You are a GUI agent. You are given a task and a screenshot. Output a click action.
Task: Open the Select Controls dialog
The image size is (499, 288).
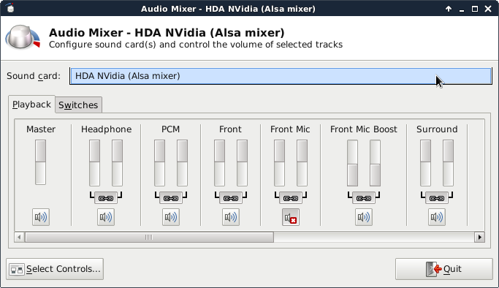pos(55,269)
